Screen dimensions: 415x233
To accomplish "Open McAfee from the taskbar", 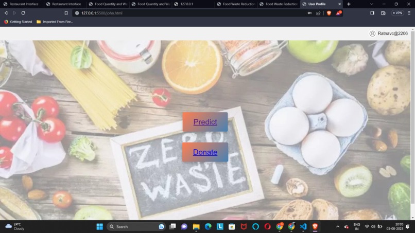I will pos(244,227).
